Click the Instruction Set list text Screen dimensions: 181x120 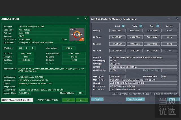(x=51, y=70)
